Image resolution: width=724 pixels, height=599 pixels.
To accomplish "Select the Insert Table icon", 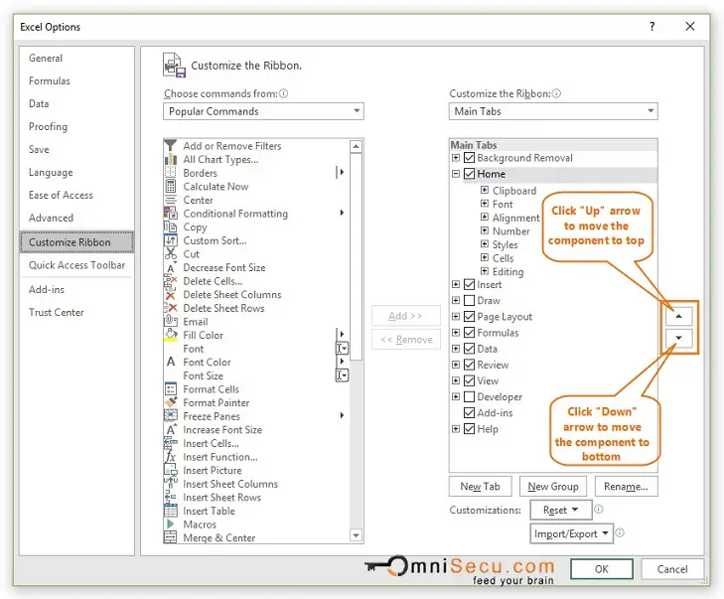I will coord(171,511).
